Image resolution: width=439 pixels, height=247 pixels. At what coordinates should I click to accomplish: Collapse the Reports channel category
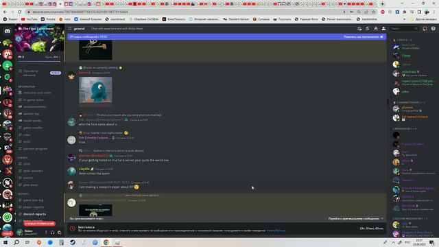(23, 193)
